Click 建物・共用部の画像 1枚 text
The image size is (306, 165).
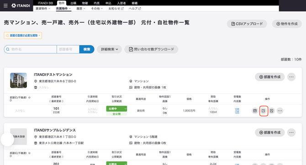(150, 87)
